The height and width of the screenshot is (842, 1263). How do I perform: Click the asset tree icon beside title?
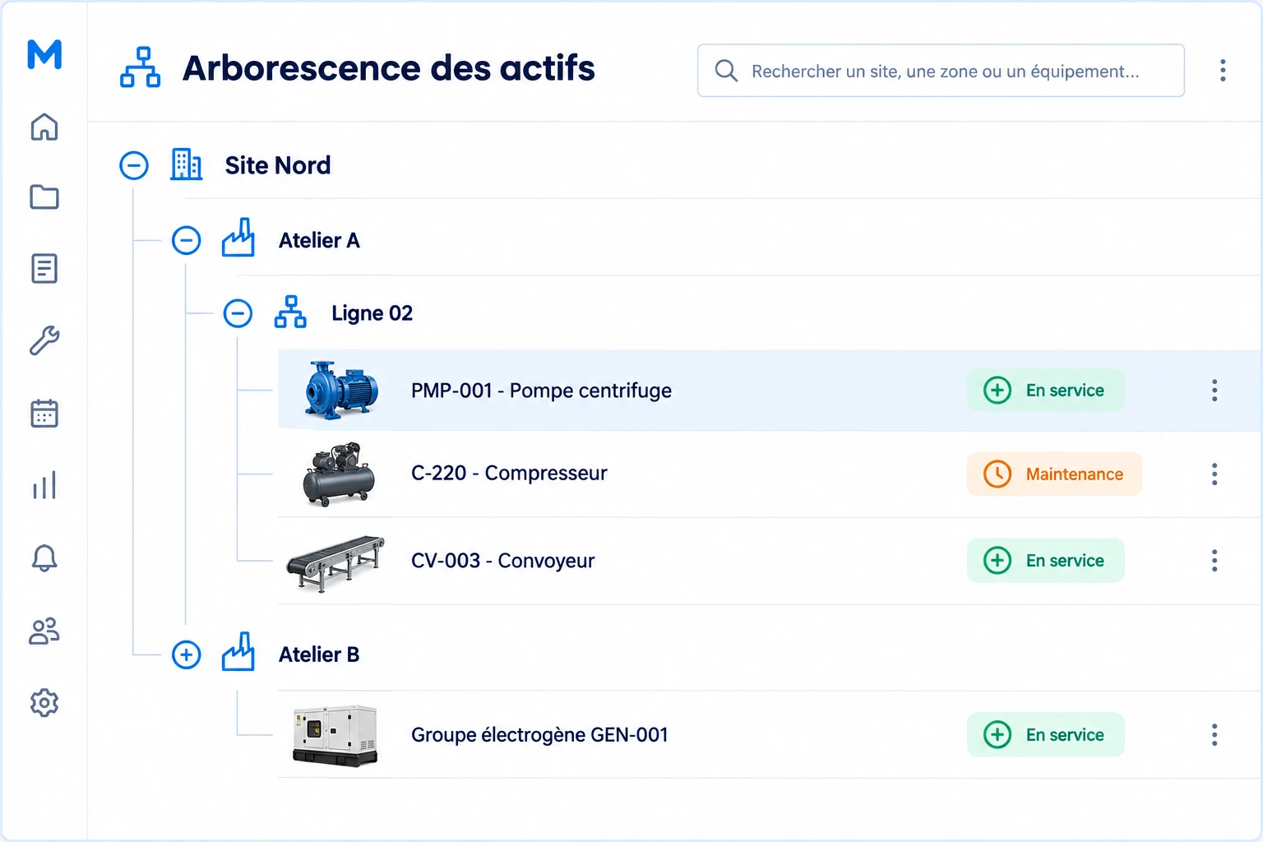[141, 67]
